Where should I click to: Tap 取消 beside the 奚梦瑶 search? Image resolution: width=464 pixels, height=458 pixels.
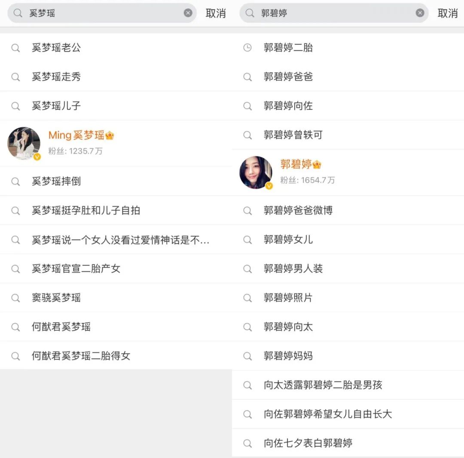click(x=216, y=13)
